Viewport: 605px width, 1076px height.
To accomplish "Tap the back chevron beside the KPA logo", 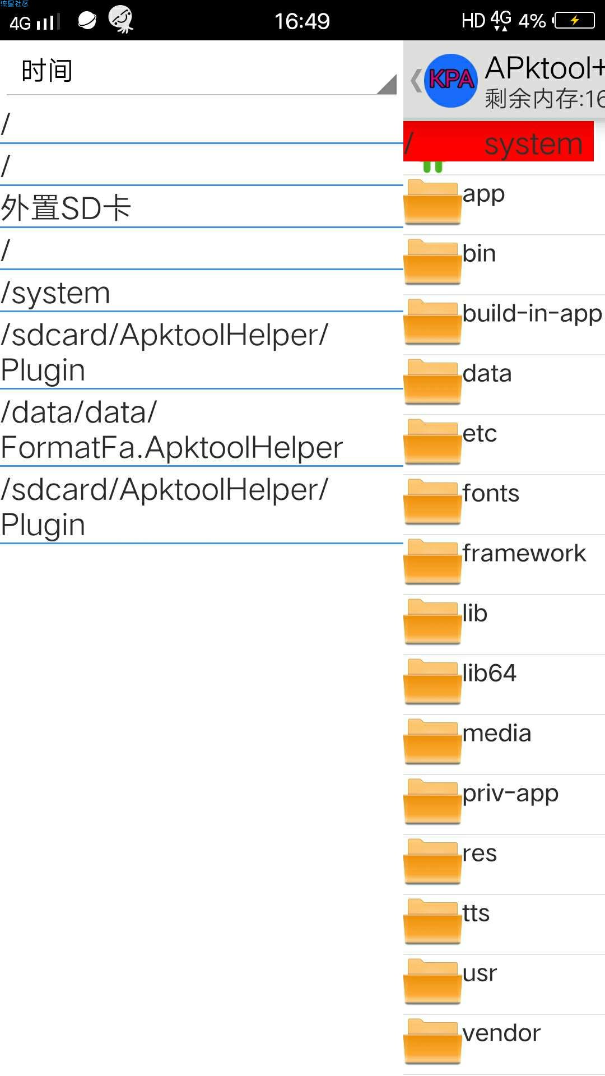I will coord(416,81).
